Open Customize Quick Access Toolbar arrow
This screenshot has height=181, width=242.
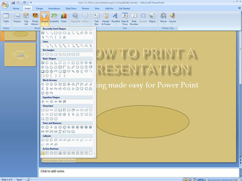pyautogui.click(x=31, y=3)
